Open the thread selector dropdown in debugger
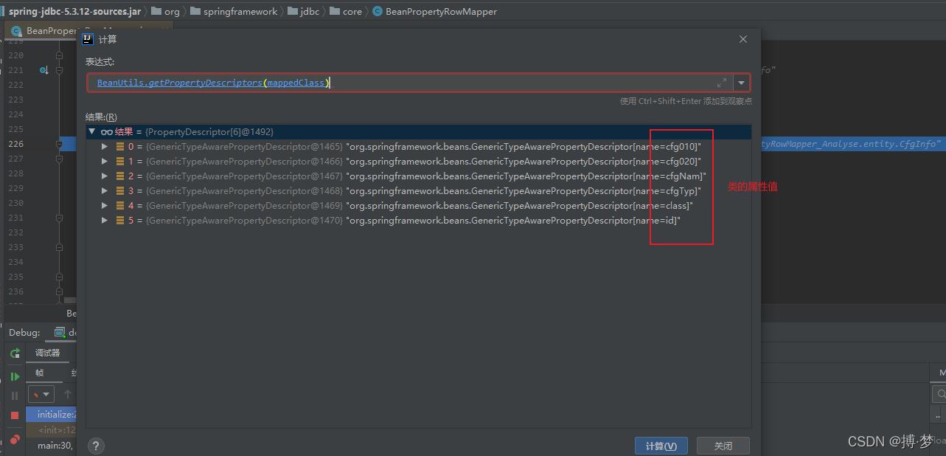This screenshot has height=456, width=946. click(x=41, y=395)
